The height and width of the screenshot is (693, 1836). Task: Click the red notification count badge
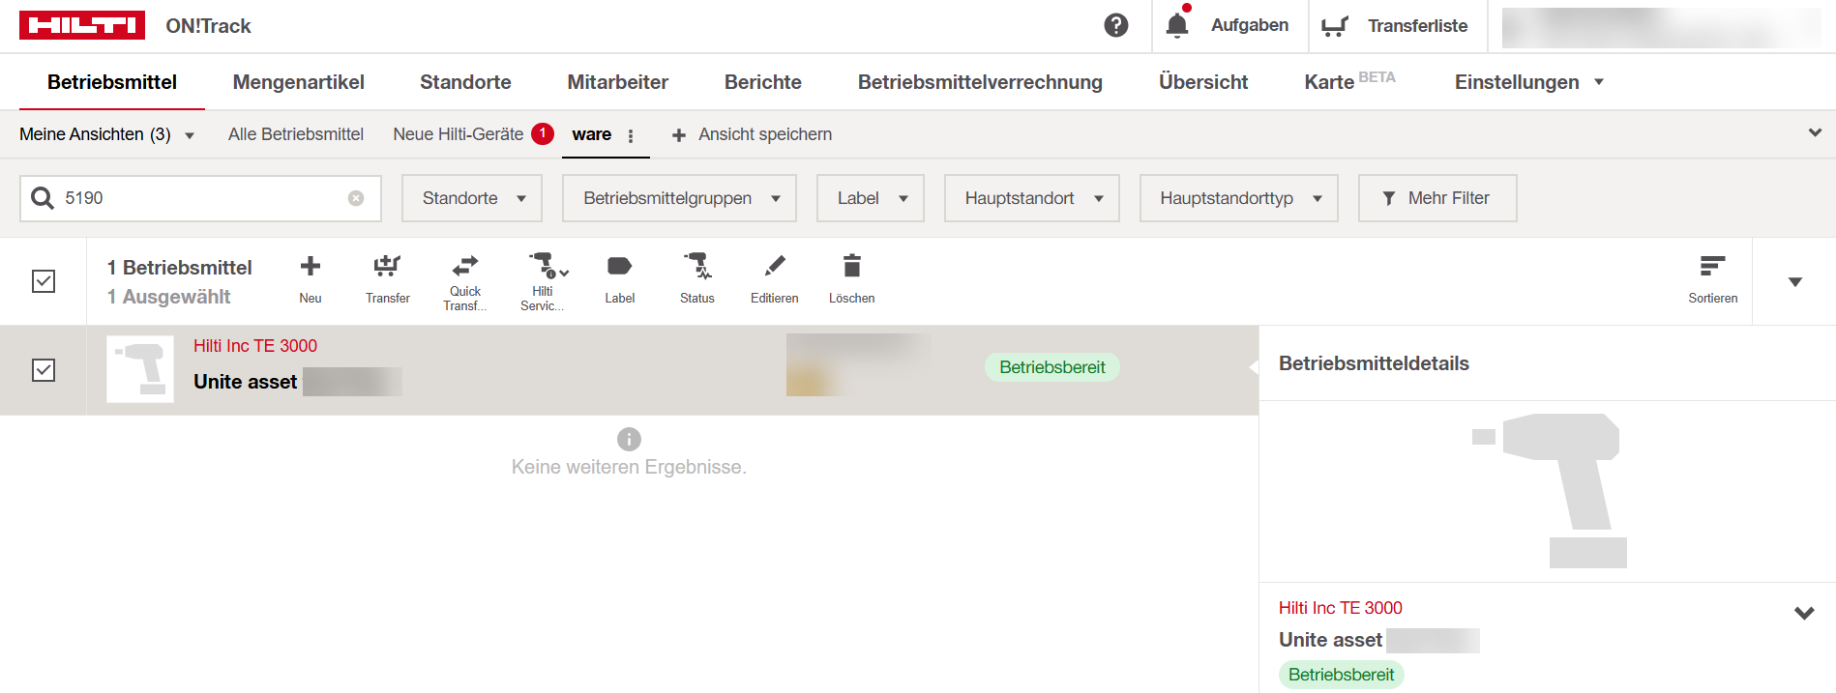click(543, 133)
